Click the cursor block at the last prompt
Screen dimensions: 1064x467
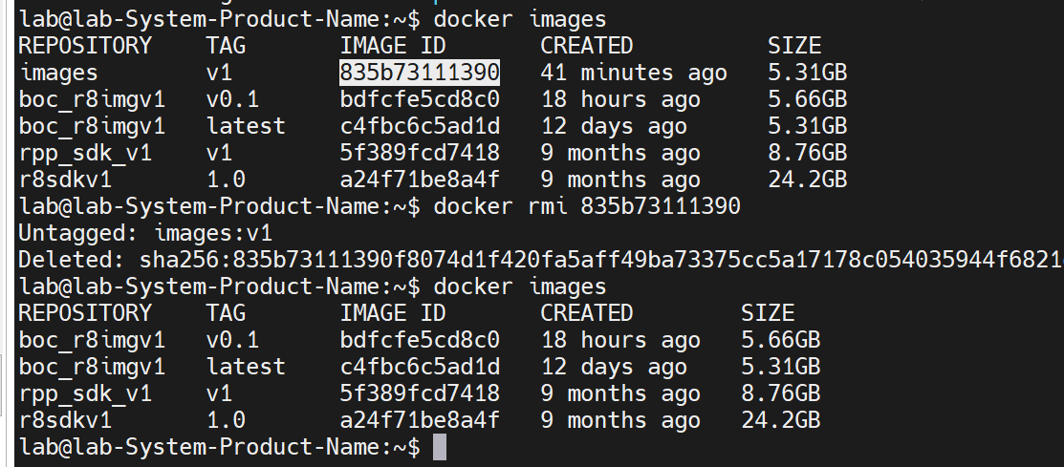[440, 447]
